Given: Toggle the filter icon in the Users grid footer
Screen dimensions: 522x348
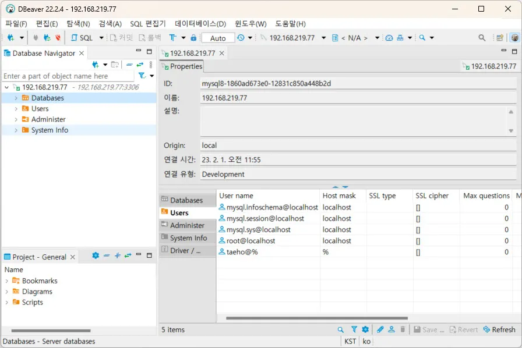Looking at the screenshot, I should click(x=353, y=329).
